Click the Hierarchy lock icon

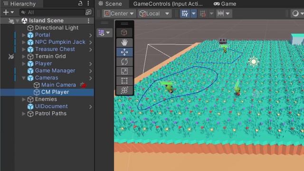pos(80,3)
